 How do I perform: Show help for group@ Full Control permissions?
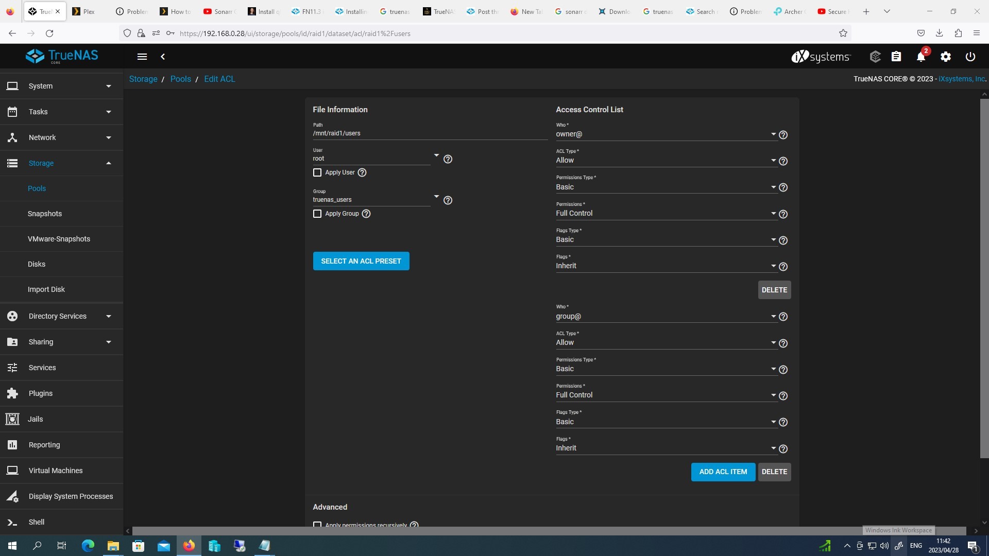coord(783,396)
